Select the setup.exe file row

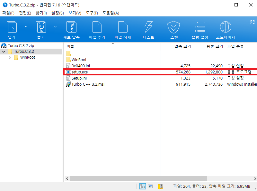point(160,72)
